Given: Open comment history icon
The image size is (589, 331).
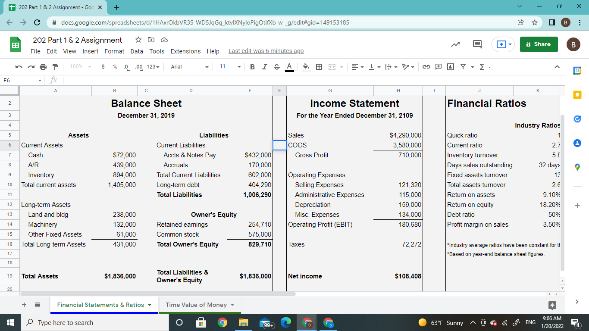Looking at the screenshot, I should 477,44.
